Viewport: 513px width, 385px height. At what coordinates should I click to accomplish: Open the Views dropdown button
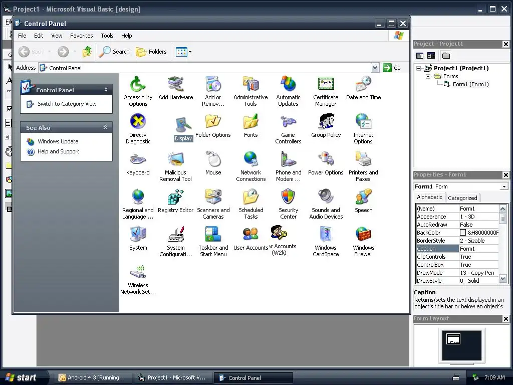tap(183, 52)
